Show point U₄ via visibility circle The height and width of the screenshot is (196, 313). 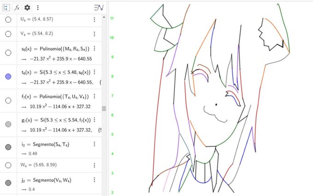(8, 20)
